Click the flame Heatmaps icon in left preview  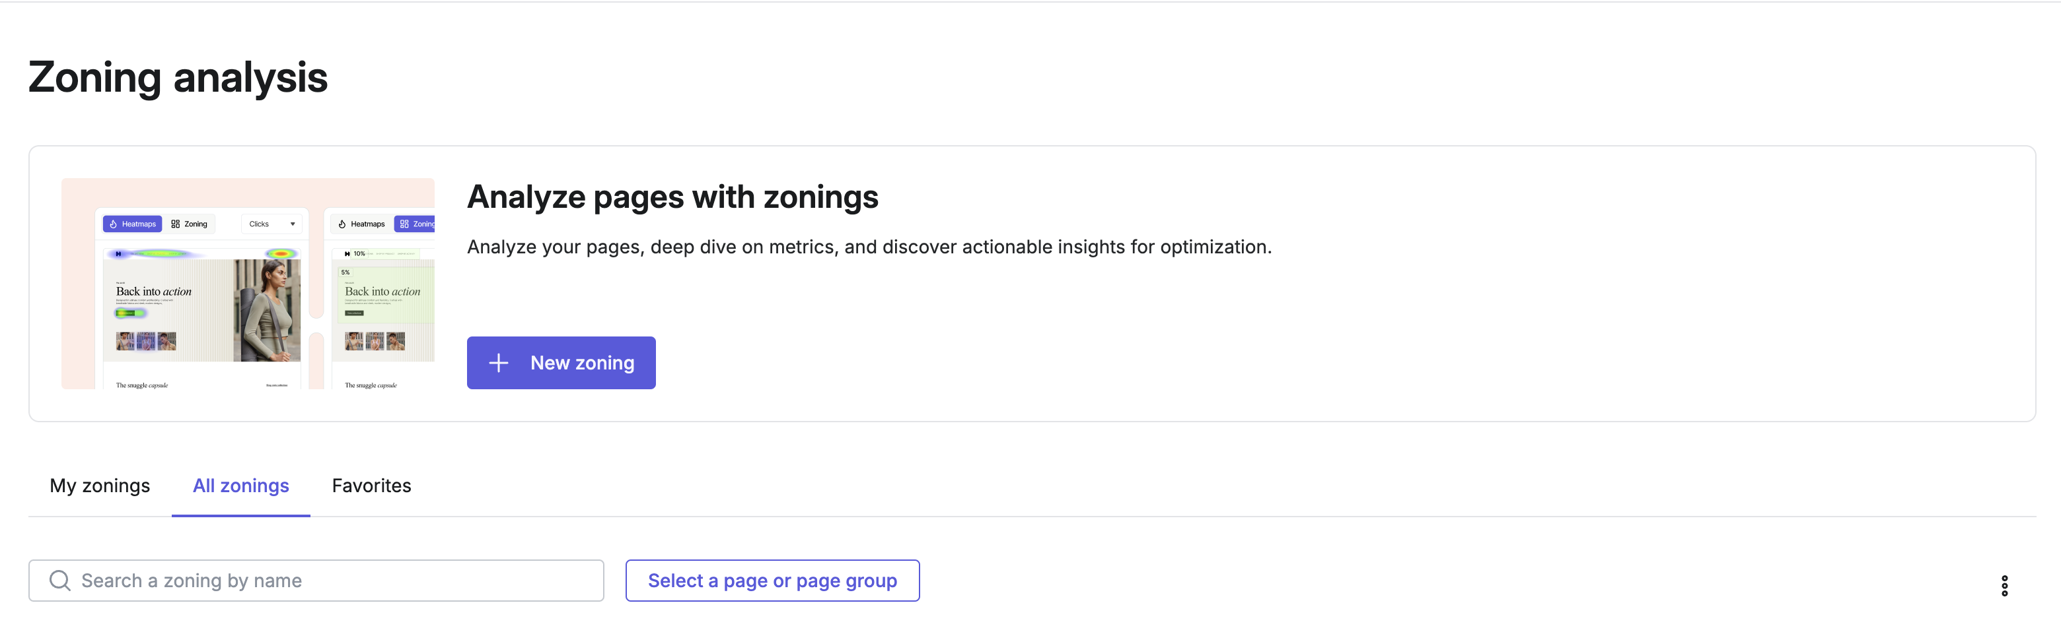(114, 224)
